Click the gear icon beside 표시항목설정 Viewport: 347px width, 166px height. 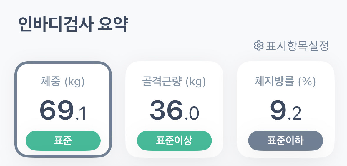pos(258,46)
